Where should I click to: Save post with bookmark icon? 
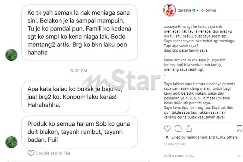pyautogui.click(x=239, y=129)
